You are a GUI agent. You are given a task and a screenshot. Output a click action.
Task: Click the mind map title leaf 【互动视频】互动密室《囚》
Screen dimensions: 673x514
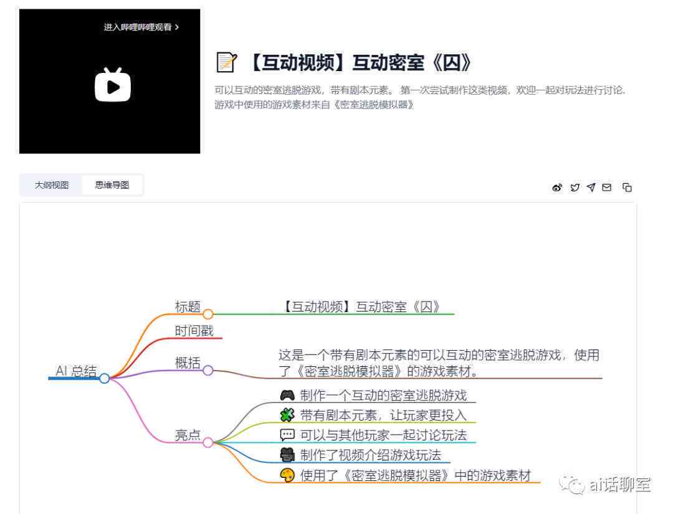pos(362,307)
